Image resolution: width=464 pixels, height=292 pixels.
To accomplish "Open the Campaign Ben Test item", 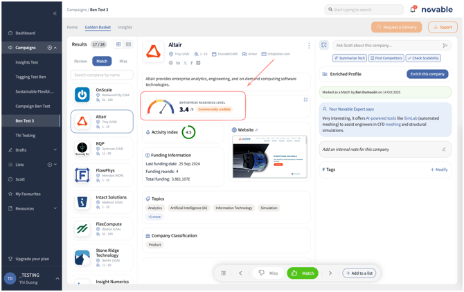I will 33,106.
